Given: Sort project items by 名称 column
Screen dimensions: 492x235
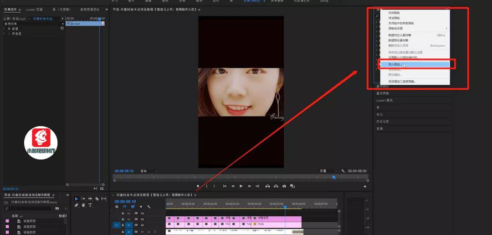Looking at the screenshot, I should click(15, 216).
